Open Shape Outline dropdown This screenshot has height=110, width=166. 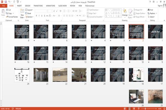pos(139,13)
